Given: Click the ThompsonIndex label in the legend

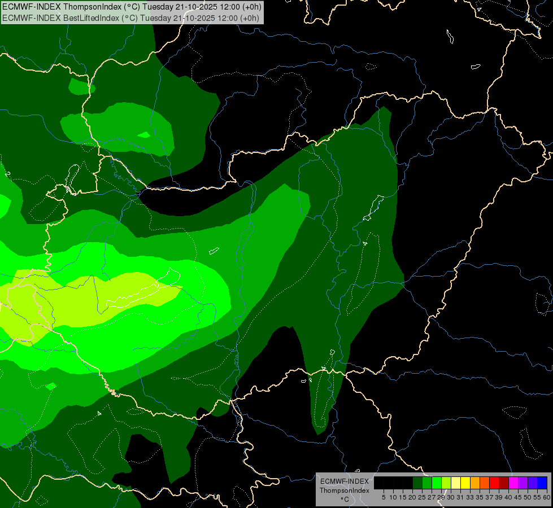Looking at the screenshot, I should tap(345, 491).
